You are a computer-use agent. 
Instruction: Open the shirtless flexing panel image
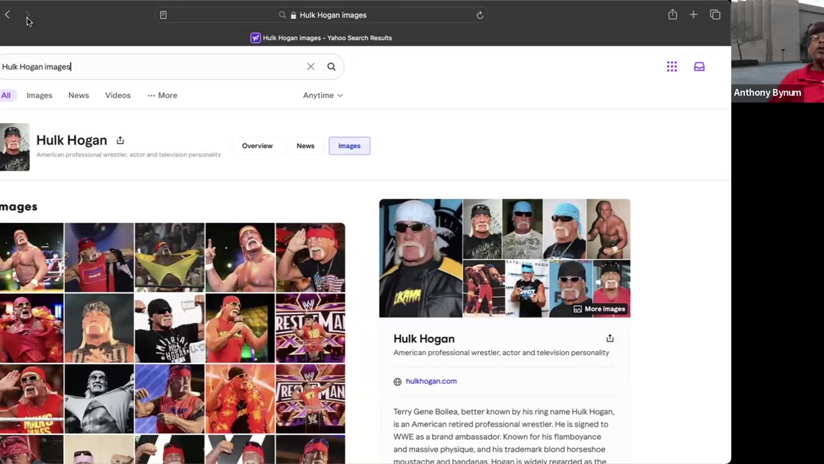coord(608,229)
